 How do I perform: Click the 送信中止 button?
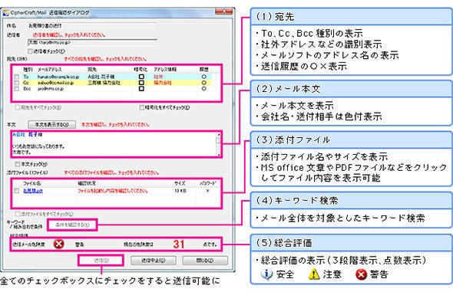153,261
